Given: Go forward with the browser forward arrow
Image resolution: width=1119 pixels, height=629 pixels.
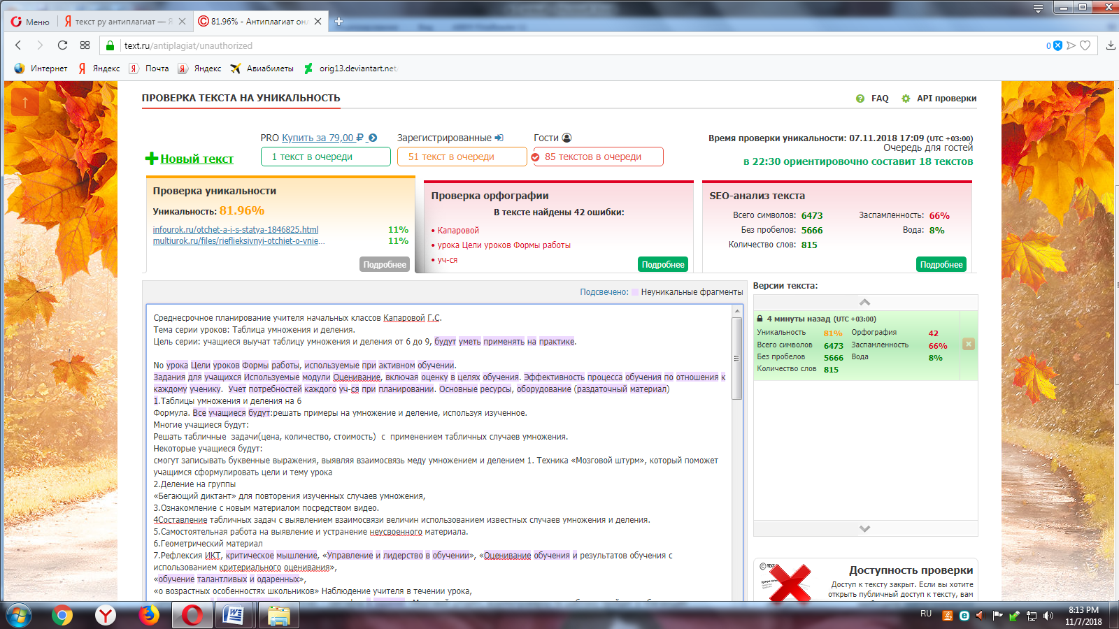Looking at the screenshot, I should tap(40, 45).
